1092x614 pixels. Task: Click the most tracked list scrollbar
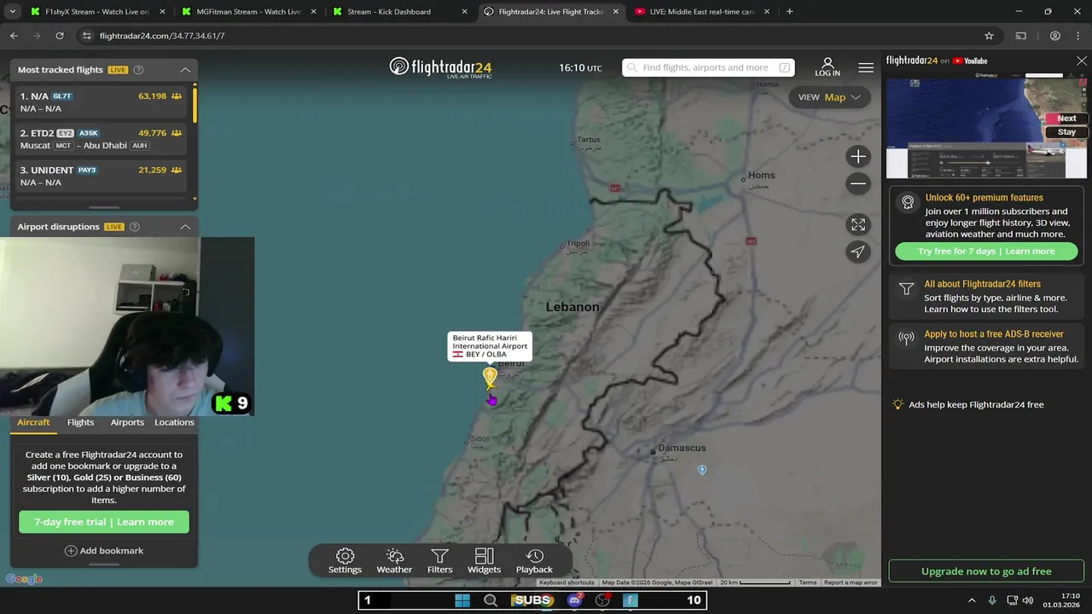(195, 104)
